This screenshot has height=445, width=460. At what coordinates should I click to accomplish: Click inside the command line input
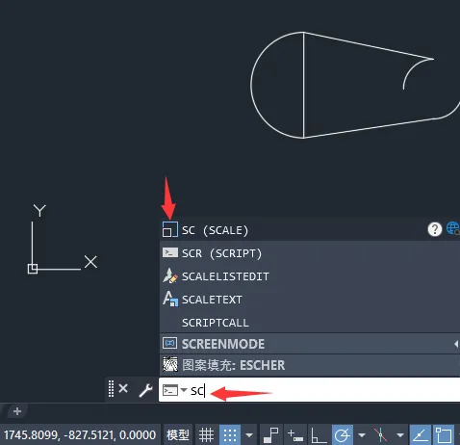(x=320, y=390)
